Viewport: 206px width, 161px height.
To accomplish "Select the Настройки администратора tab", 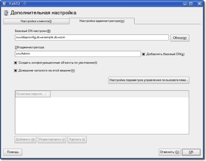I will click(102, 21).
